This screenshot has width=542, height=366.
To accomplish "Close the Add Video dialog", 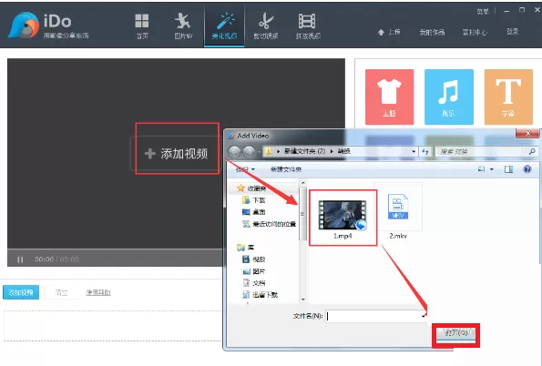I will point(527,133).
